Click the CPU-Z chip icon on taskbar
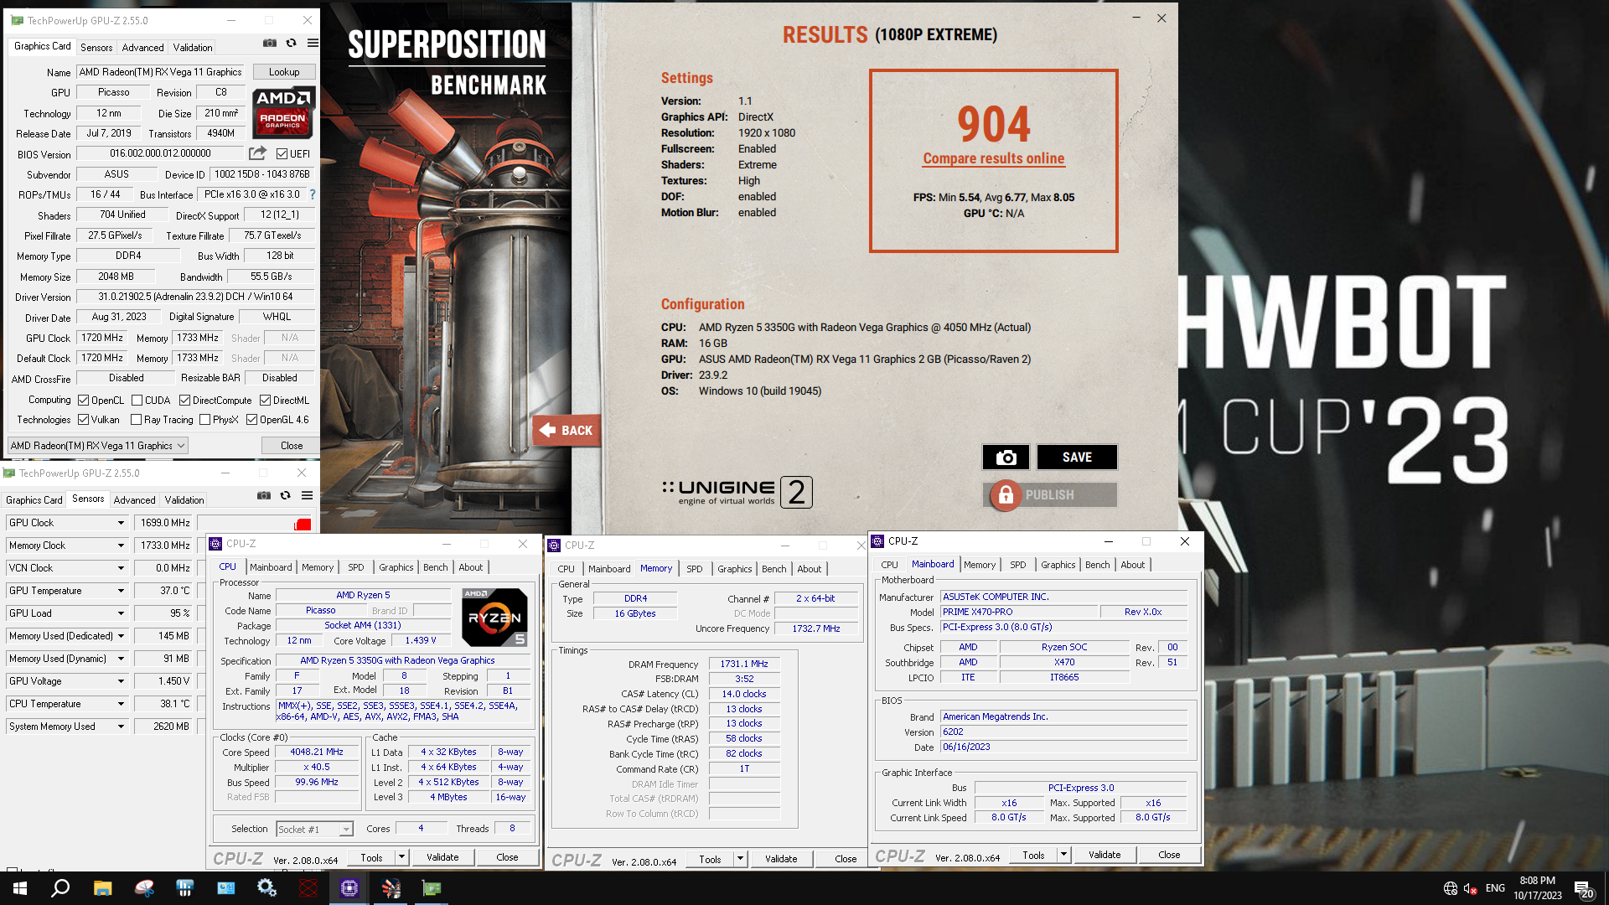This screenshot has width=1609, height=905. click(x=349, y=888)
